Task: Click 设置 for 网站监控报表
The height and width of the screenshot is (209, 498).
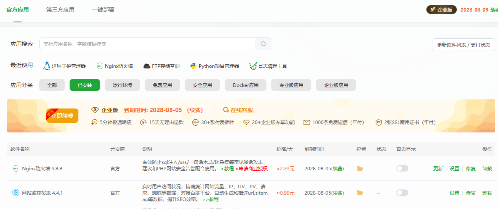Action: (x=454, y=193)
